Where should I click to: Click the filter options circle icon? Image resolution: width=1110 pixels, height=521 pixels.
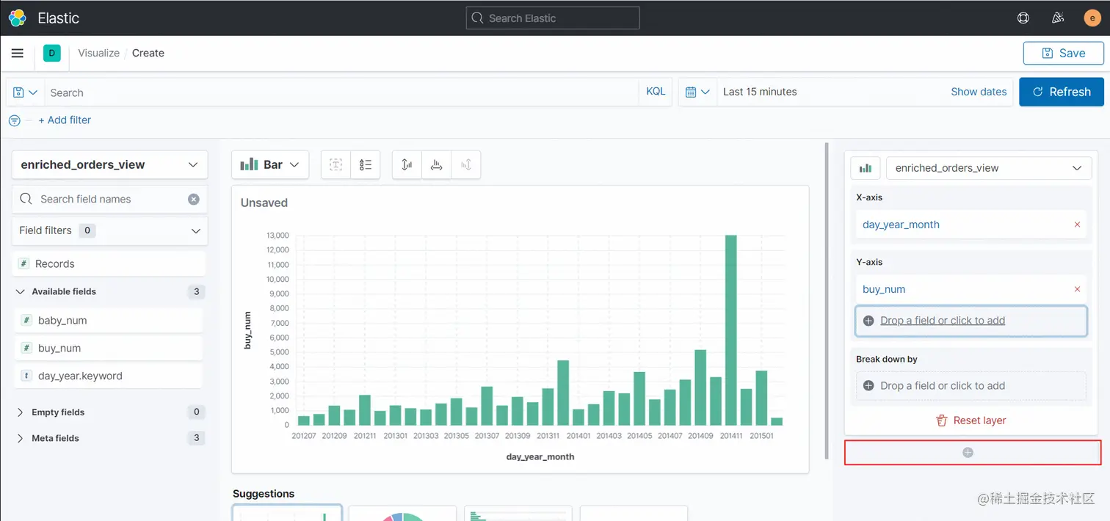tap(15, 120)
